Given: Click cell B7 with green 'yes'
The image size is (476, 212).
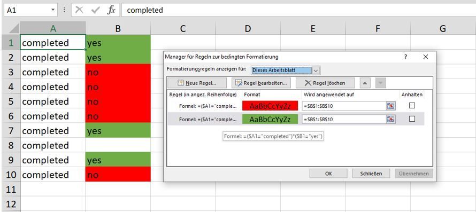Looking at the screenshot, I should point(118,131).
